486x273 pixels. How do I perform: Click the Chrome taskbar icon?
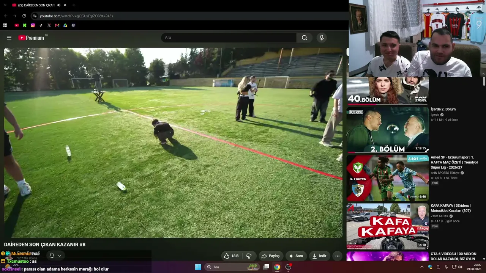(x=277, y=267)
